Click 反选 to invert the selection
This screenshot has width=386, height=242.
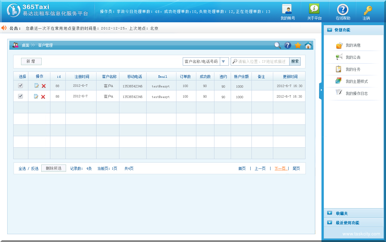click(x=35, y=168)
